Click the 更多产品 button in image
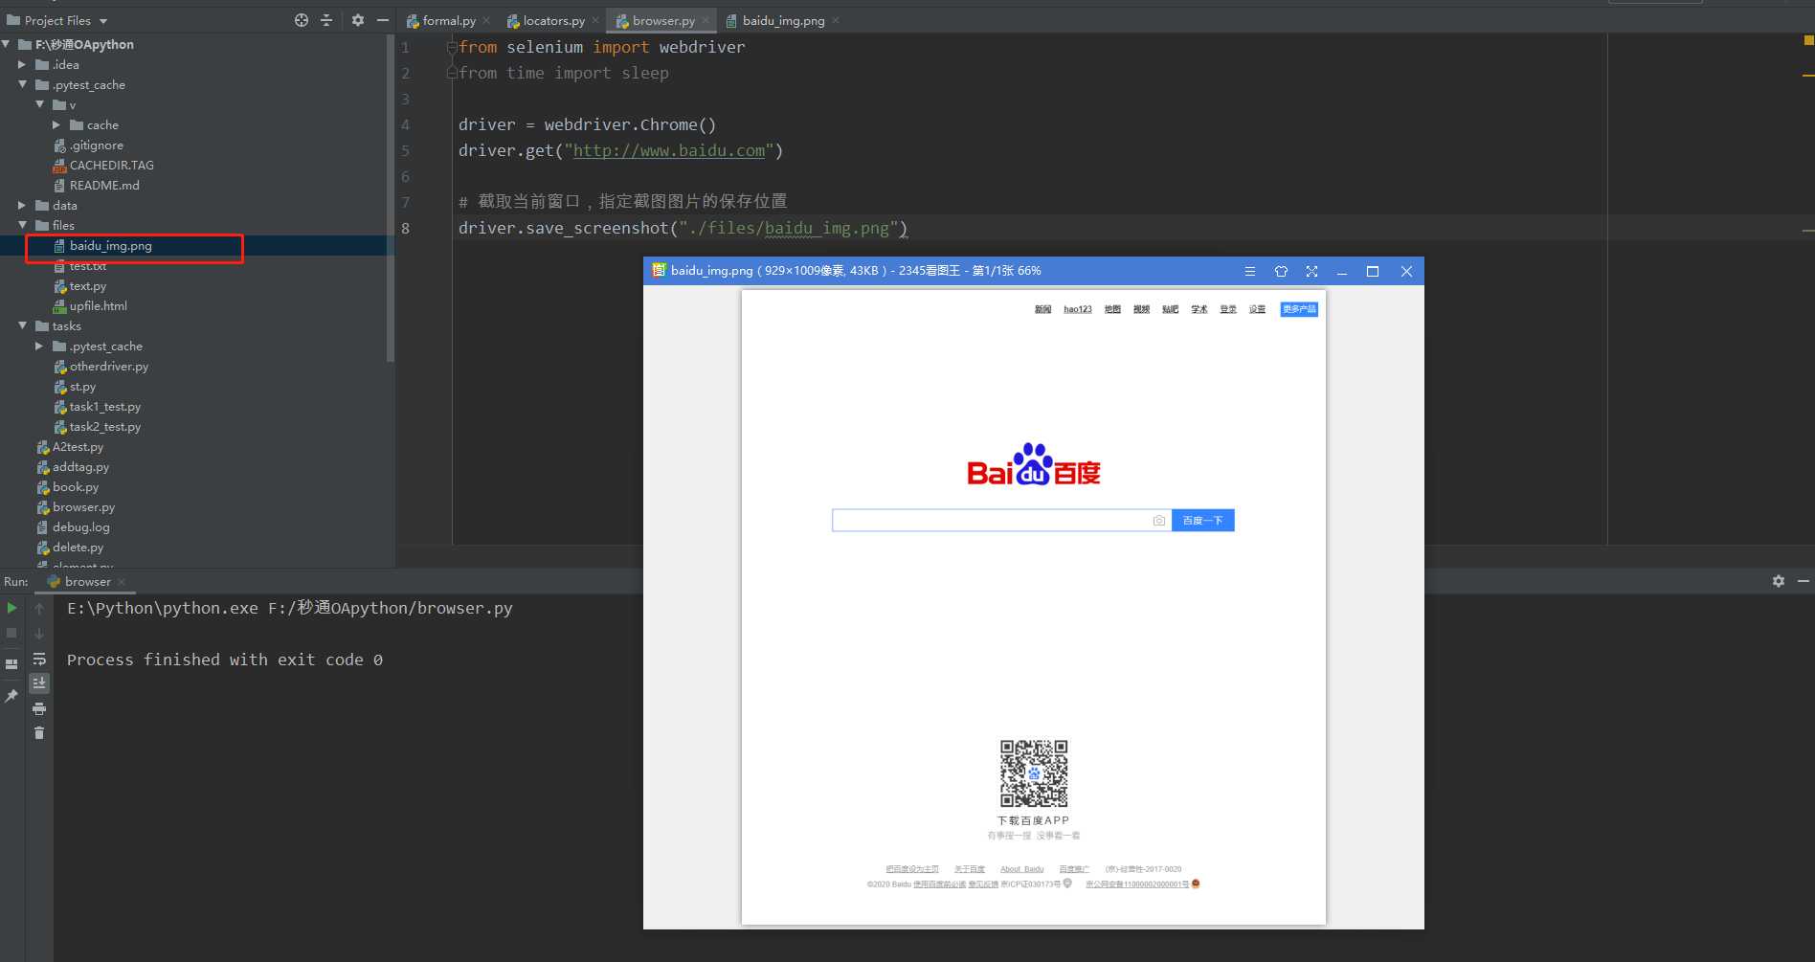This screenshot has width=1815, height=962. tap(1299, 309)
